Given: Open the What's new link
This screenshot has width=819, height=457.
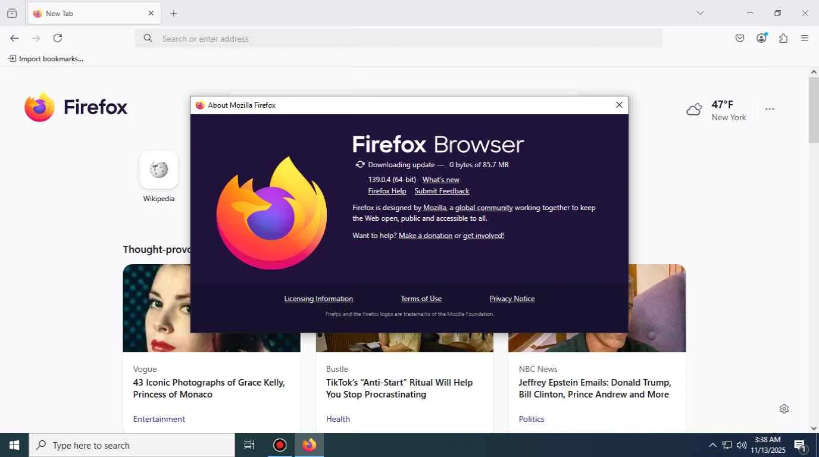Looking at the screenshot, I should pyautogui.click(x=441, y=180).
